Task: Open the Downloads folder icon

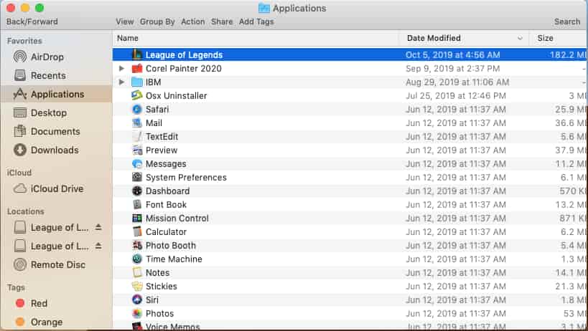Action: (x=20, y=150)
